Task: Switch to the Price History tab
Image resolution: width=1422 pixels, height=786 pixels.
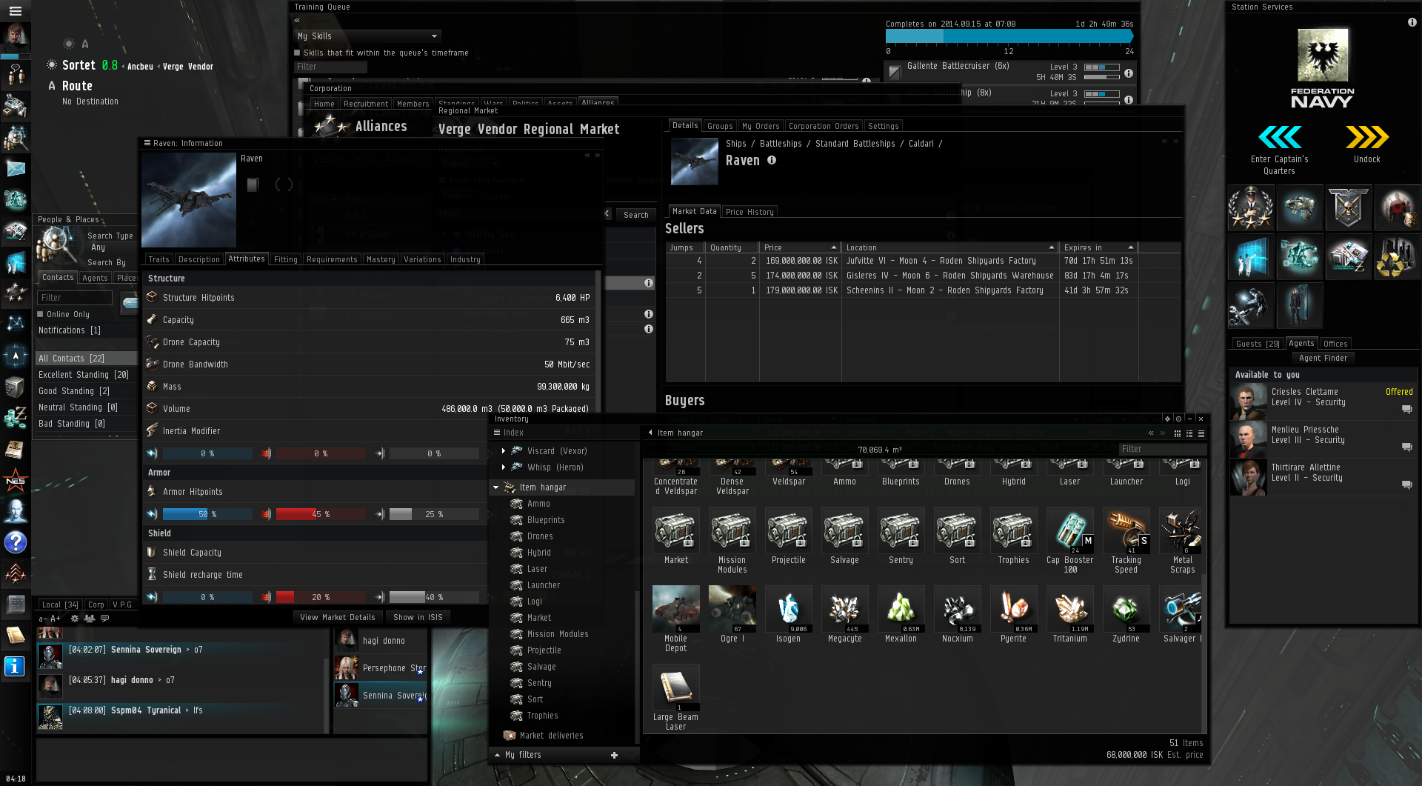Action: (750, 212)
